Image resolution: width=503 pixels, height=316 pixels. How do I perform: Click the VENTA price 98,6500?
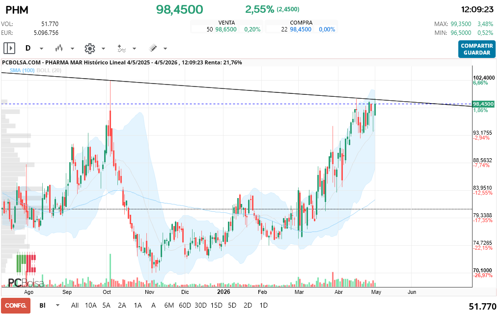(226, 29)
